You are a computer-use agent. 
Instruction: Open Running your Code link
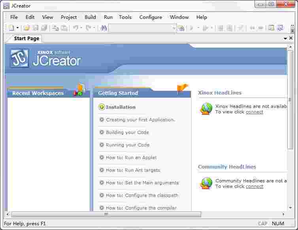coord(128,145)
